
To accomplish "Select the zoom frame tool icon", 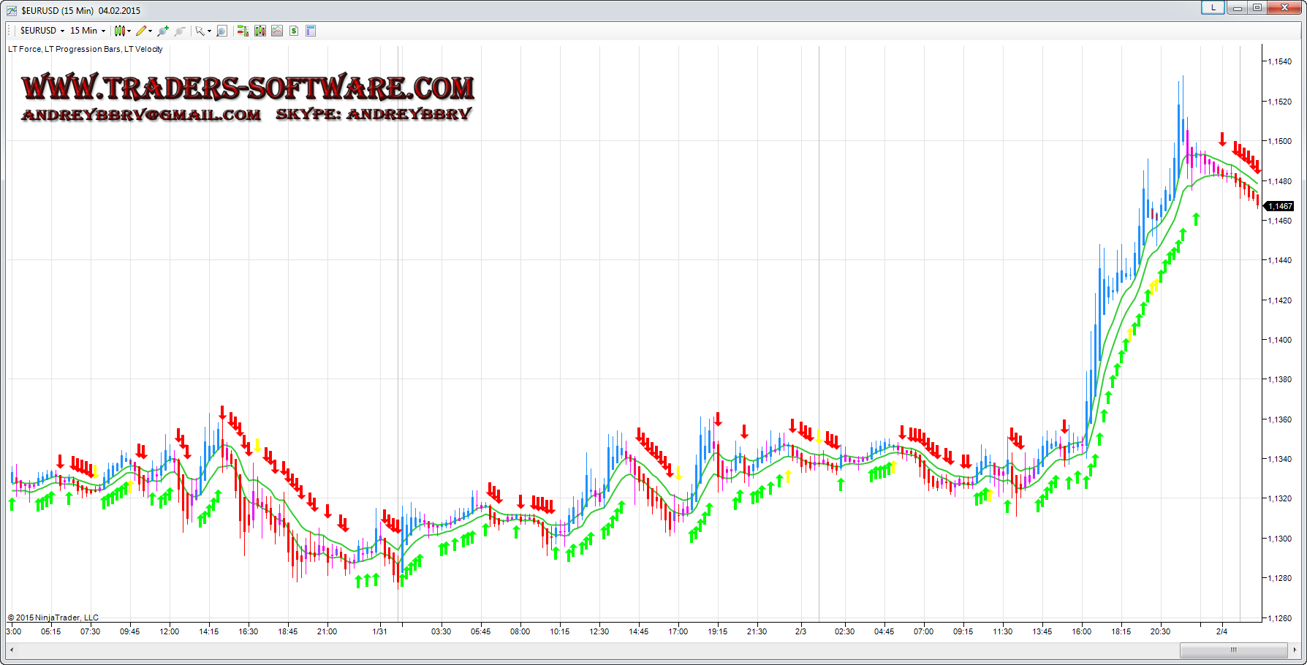I will pos(222,31).
